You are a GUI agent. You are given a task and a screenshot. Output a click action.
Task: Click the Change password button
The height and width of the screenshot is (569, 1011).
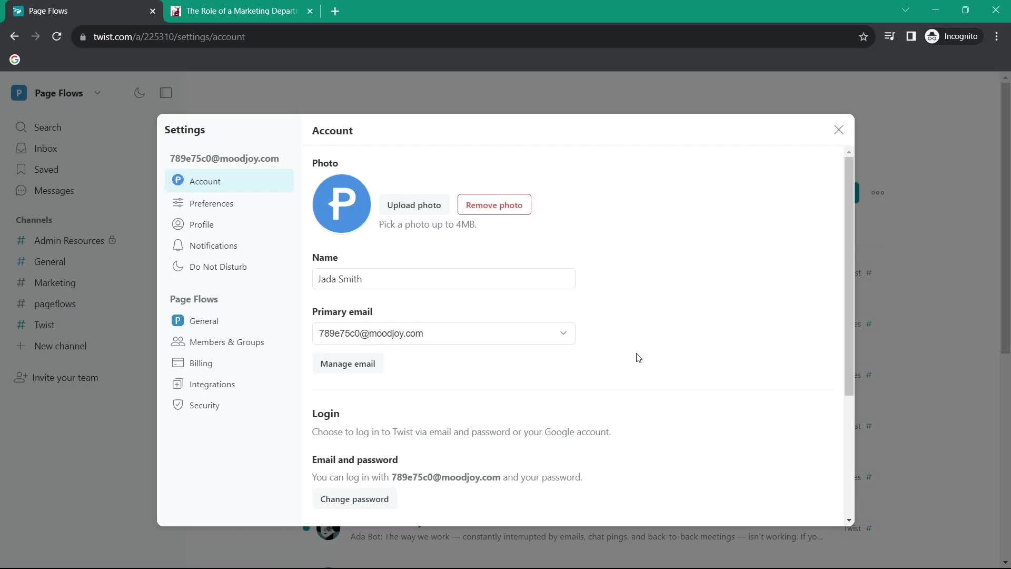(354, 499)
